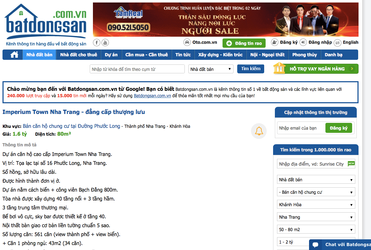371x250 pixels.
Task: Go to the 'Phong thủy' menu item
Action: (304, 55)
